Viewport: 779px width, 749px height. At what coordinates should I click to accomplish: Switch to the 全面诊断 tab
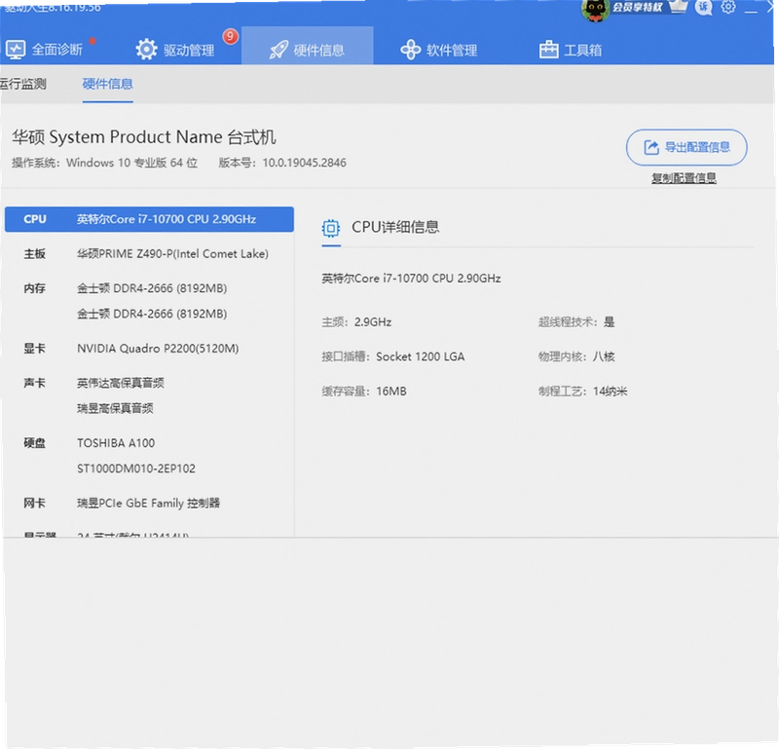[x=44, y=50]
